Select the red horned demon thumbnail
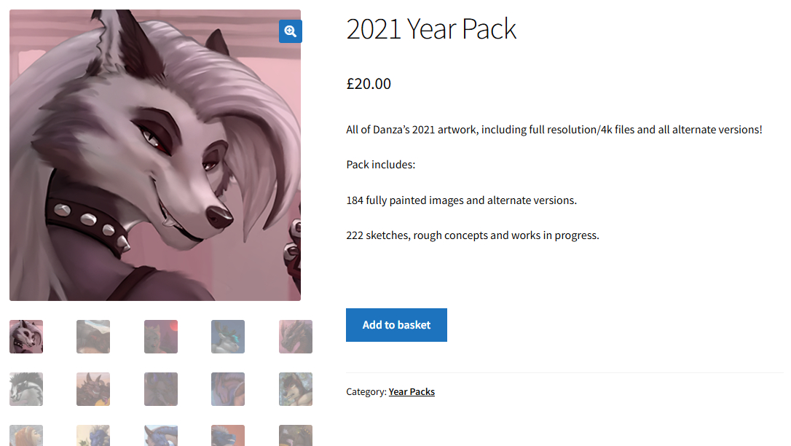The height and width of the screenshot is (446, 791). click(x=93, y=389)
